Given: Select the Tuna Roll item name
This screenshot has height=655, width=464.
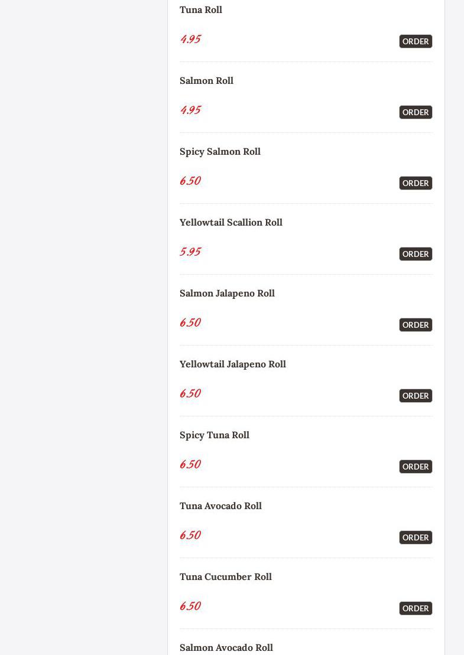Looking at the screenshot, I should pyautogui.click(x=200, y=9).
